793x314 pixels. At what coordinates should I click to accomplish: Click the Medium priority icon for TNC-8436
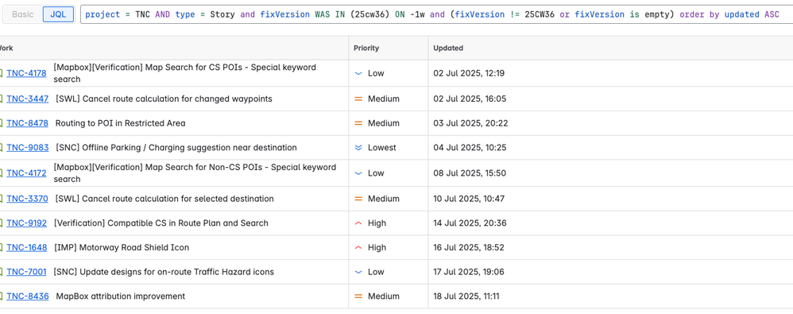358,297
